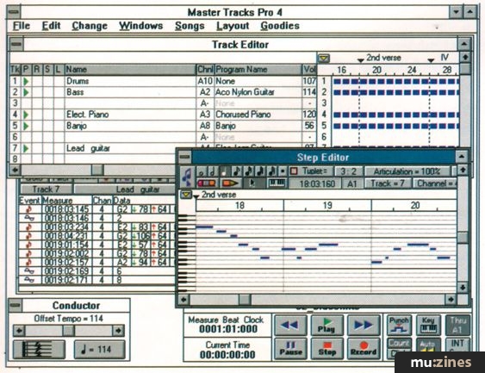The width and height of the screenshot is (485, 373).
Task: Click the large blue note icon in Step Editor
Action: (x=187, y=177)
